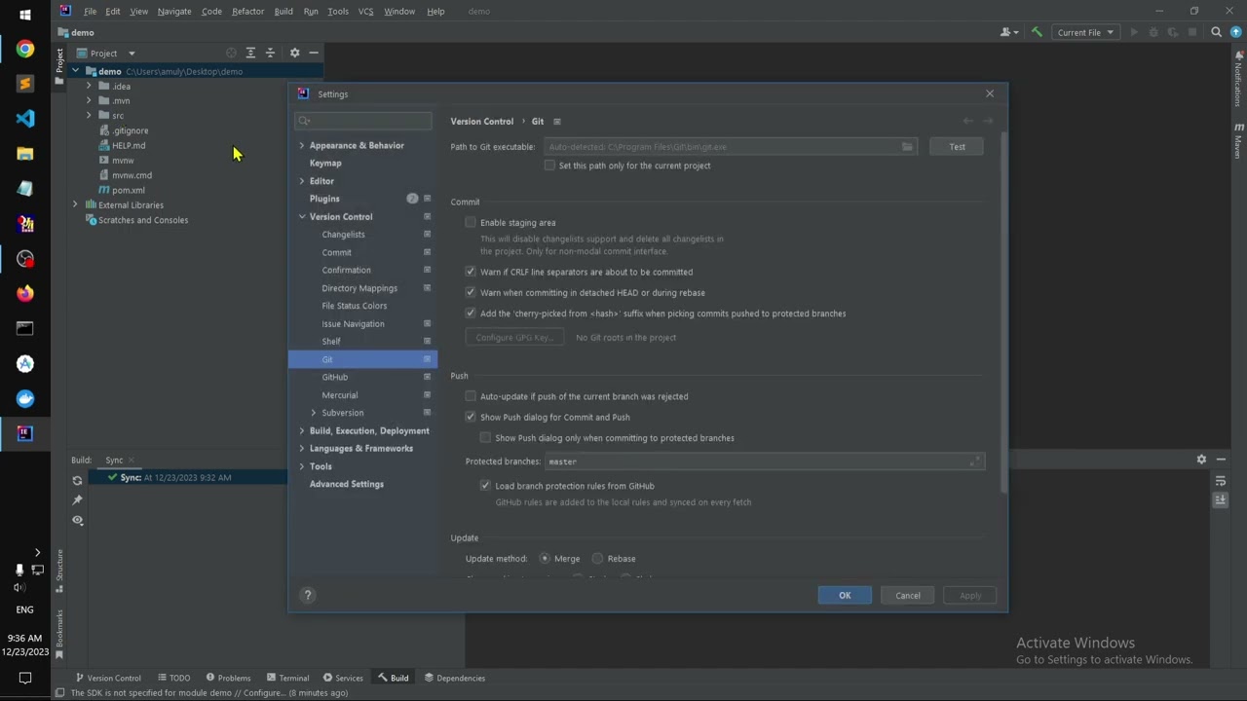Open the Structure sidebar panel
Screen dimensions: 1247x701
pos(59,571)
